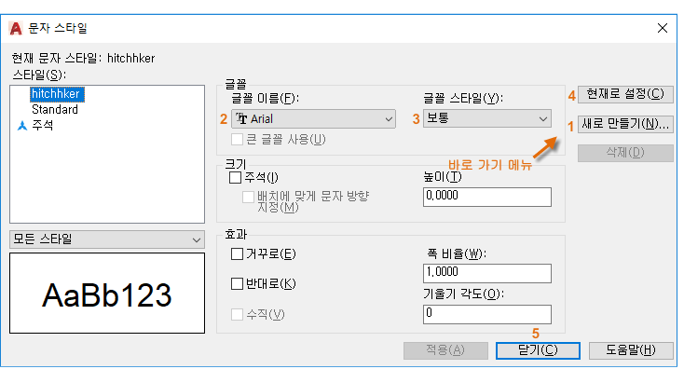Click the 새로 만들기(N)... button
684x383 pixels.
[x=625, y=123]
